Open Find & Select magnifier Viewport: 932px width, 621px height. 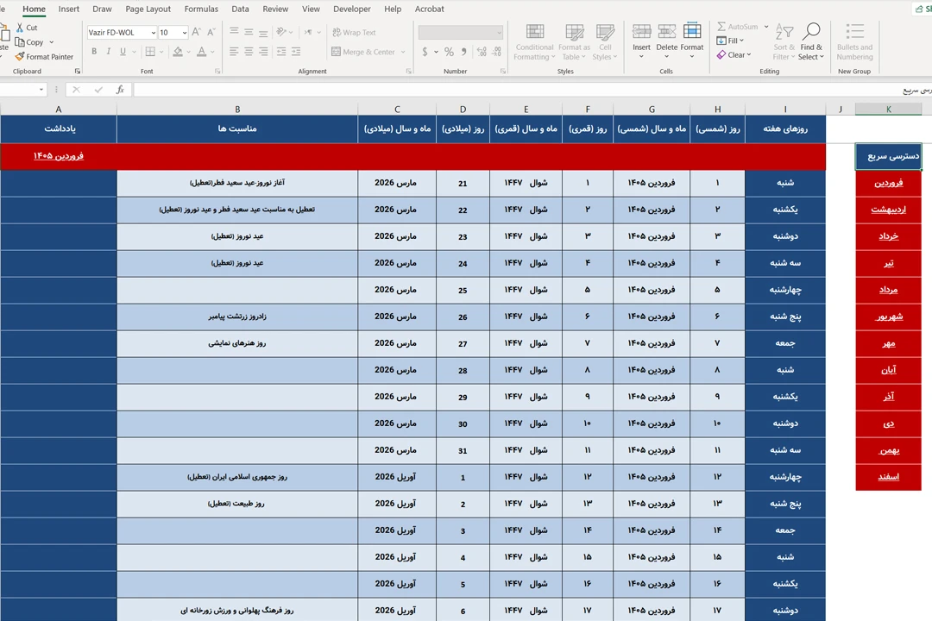[811, 33]
